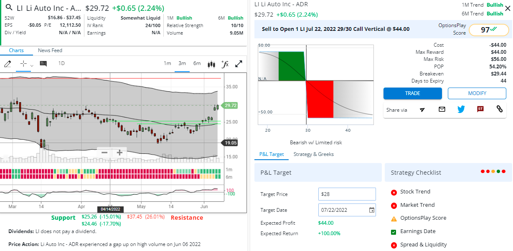Screen dimensions: 513x251
Task: Zoom in chart with plus button
Action: (119, 153)
